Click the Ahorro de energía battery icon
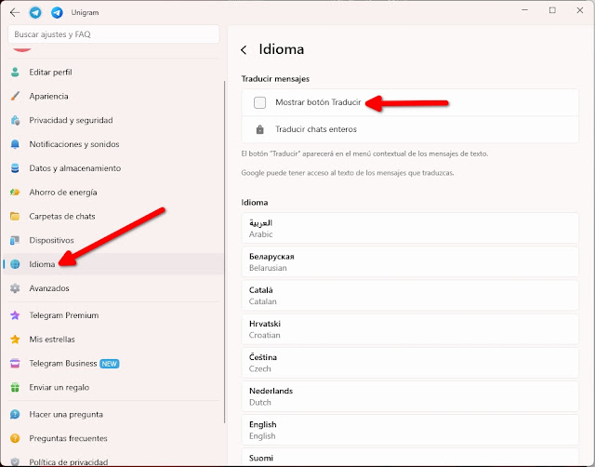The image size is (595, 467). pos(15,193)
